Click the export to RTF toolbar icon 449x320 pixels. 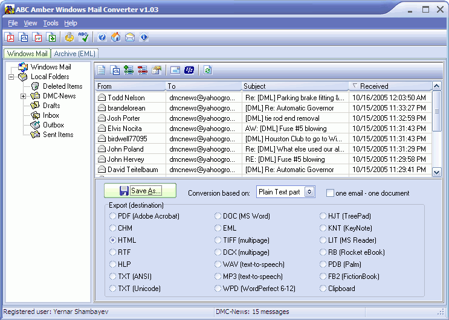tap(37, 37)
